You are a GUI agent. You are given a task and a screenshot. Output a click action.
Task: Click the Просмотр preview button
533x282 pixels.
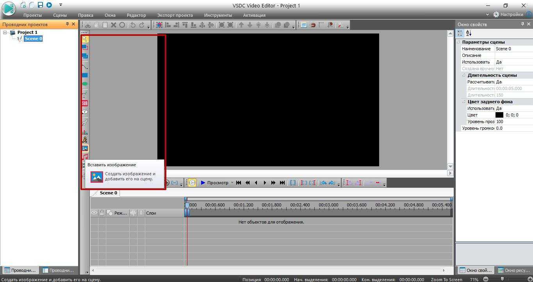(x=214, y=183)
